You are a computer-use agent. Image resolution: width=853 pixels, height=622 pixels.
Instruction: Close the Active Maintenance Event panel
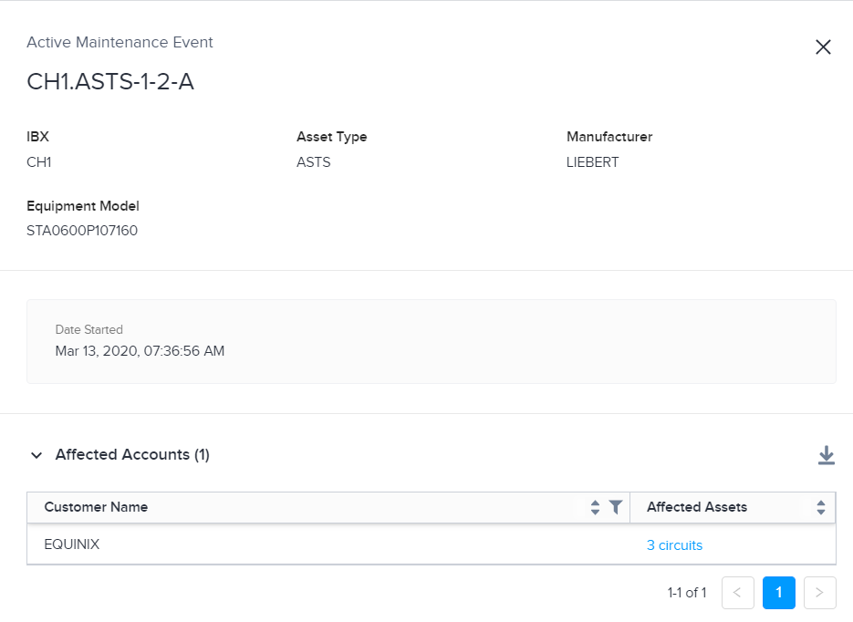823,47
